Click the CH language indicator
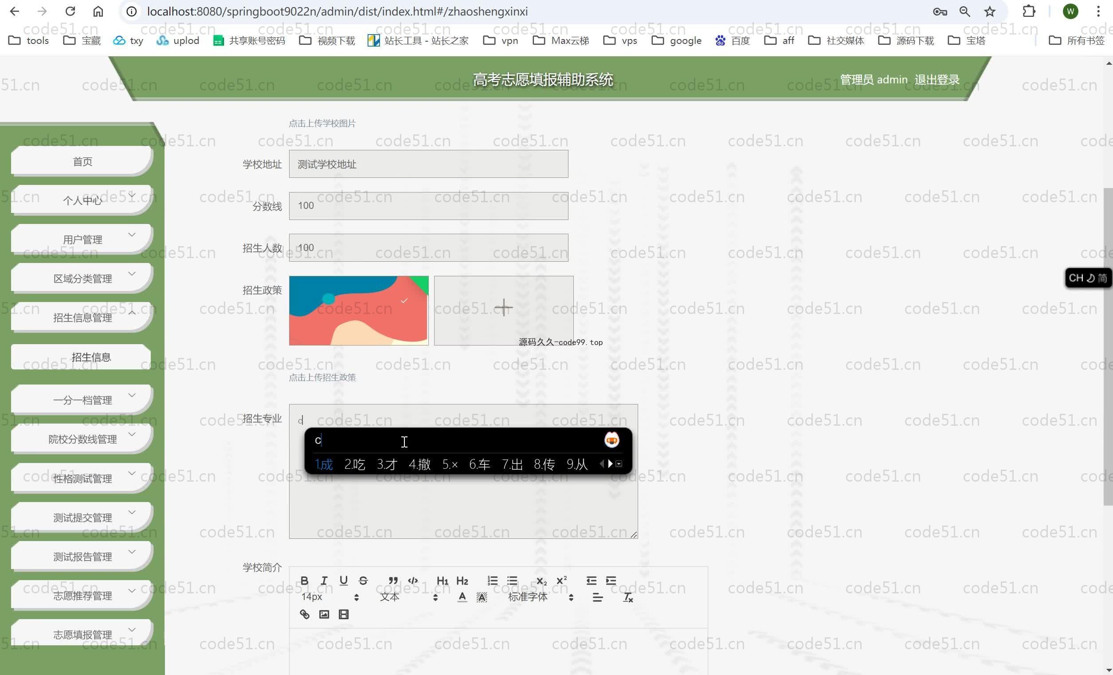 [x=1076, y=278]
